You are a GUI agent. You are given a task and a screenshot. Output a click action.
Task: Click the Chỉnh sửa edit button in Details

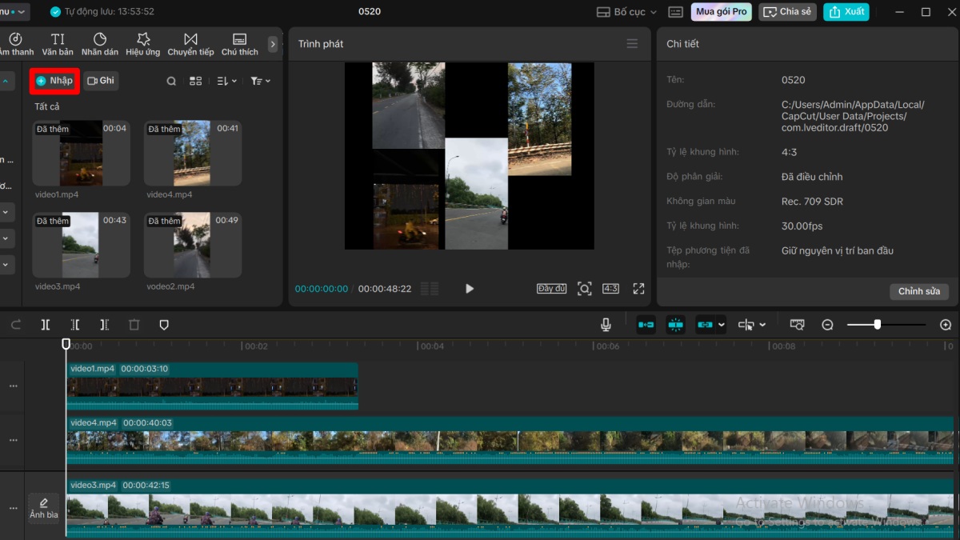pyautogui.click(x=918, y=291)
